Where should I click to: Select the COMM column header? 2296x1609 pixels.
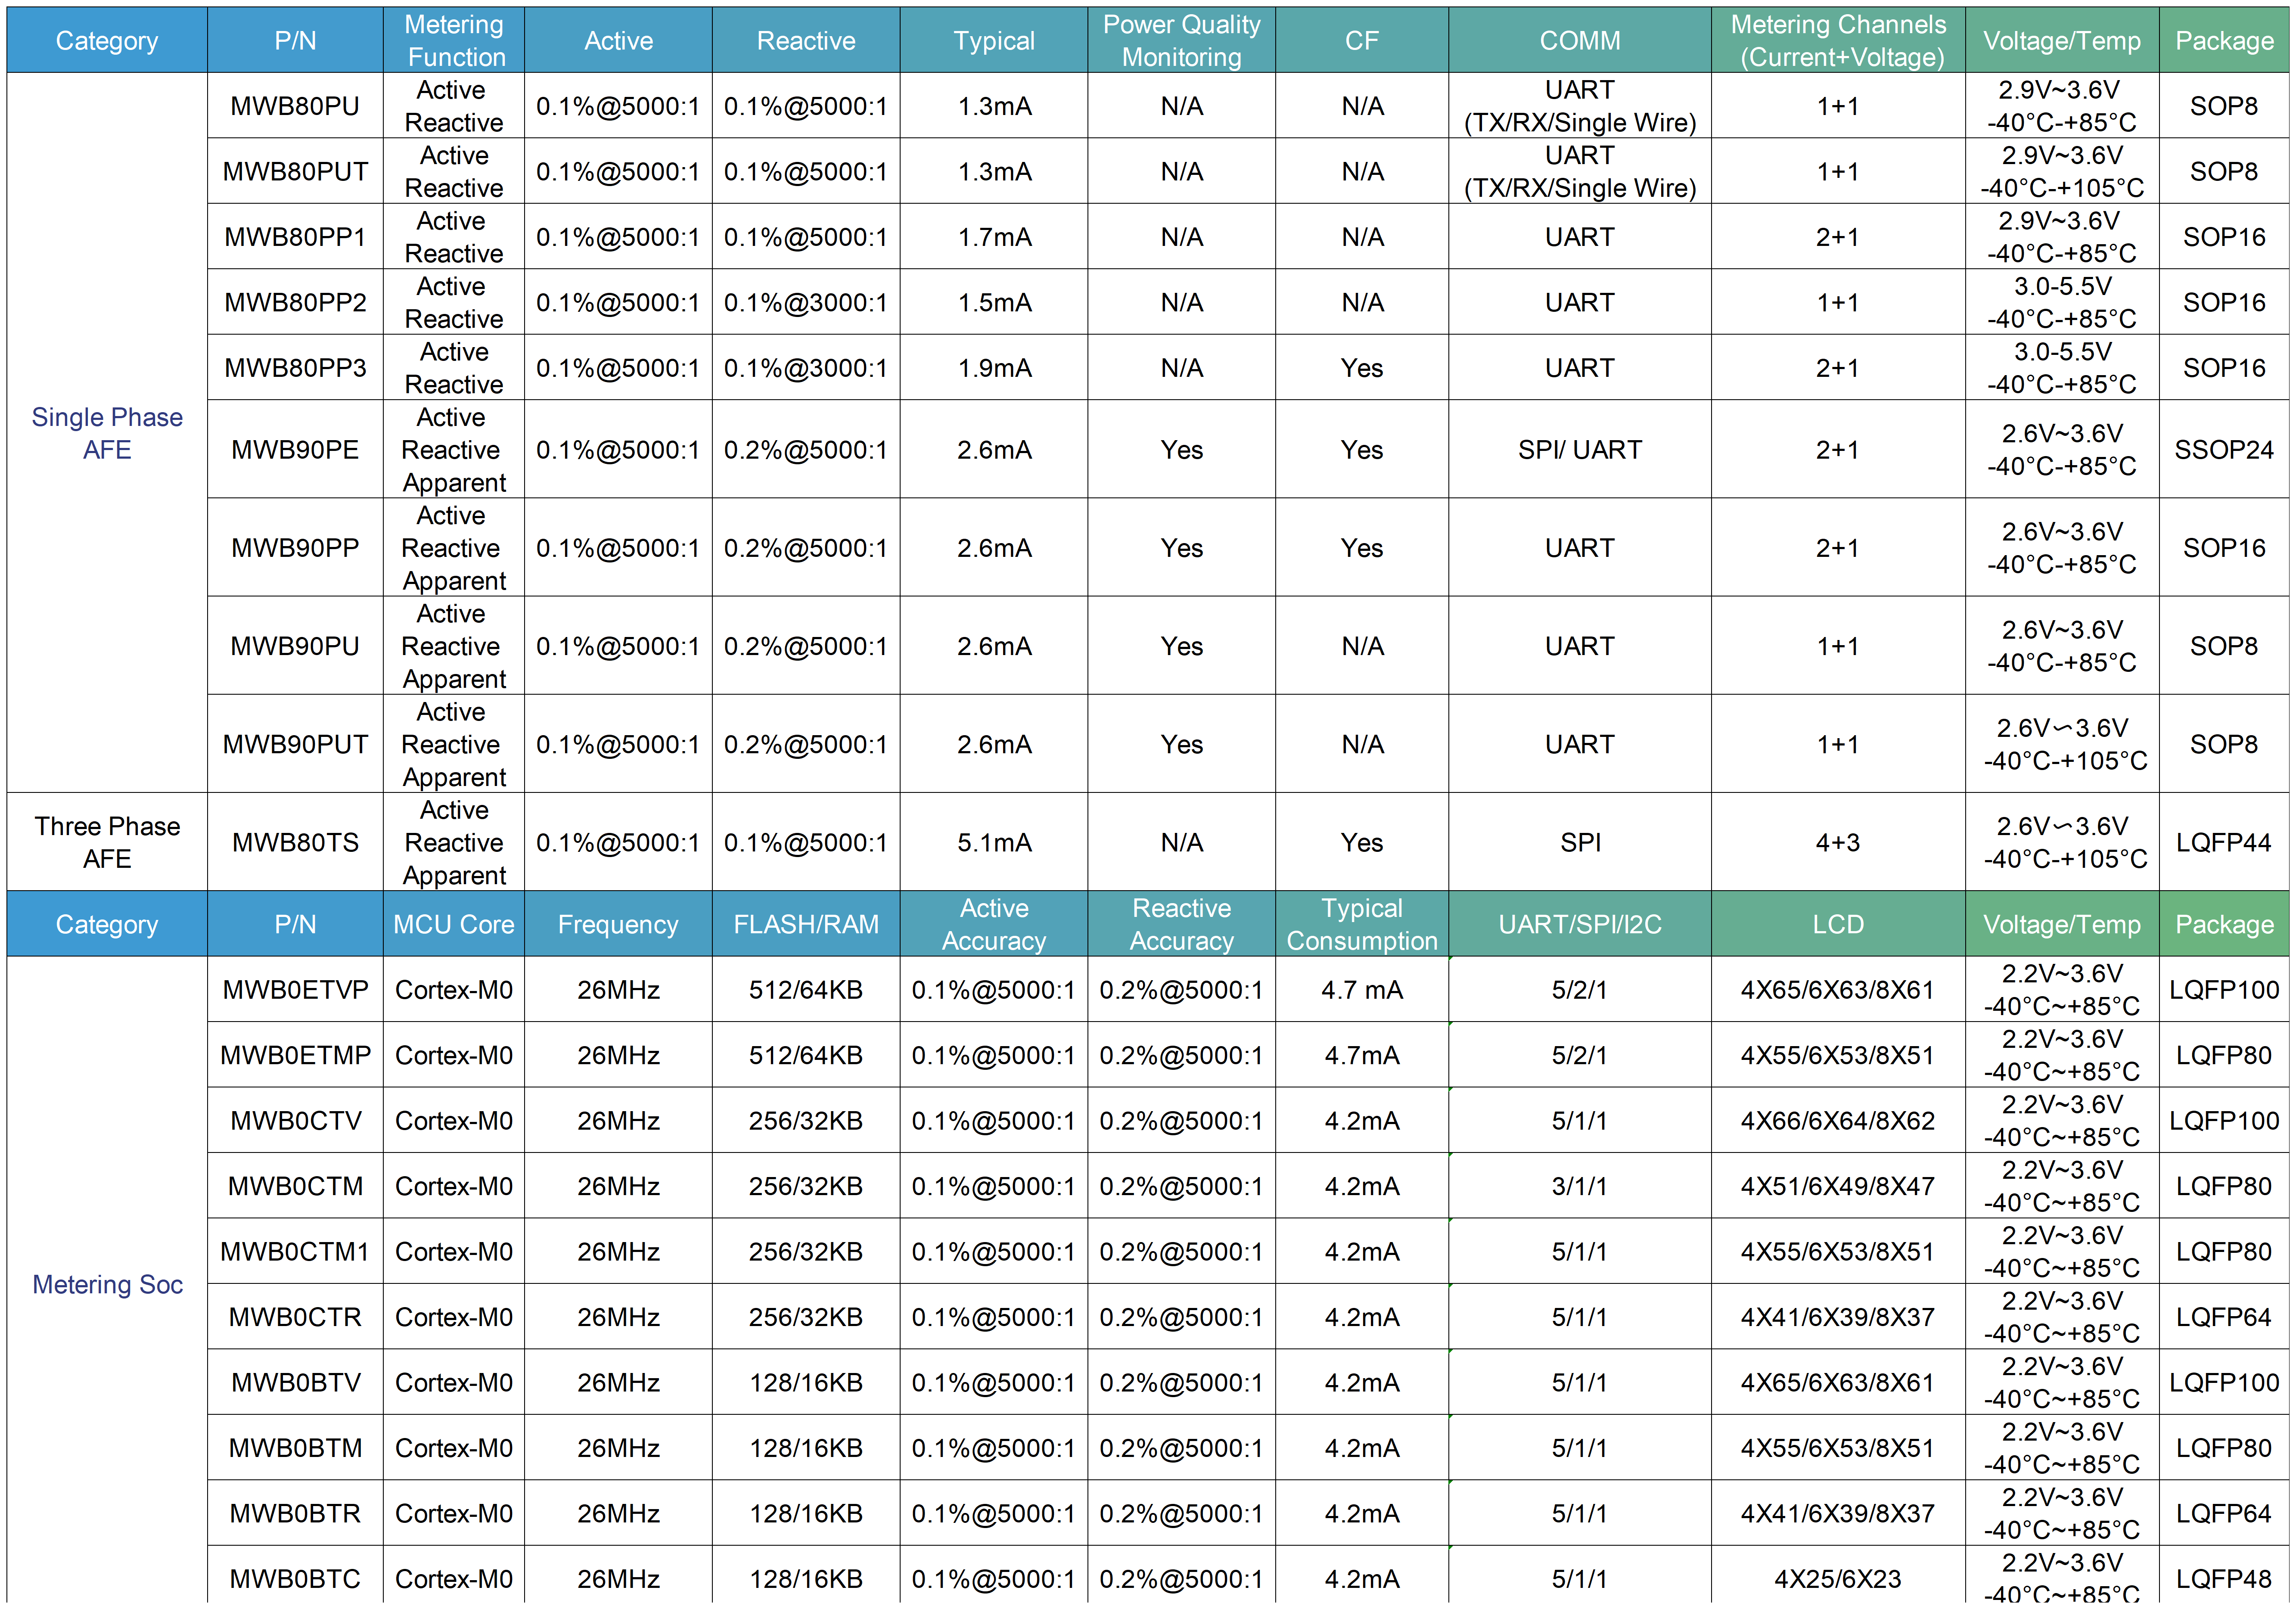tap(1580, 40)
